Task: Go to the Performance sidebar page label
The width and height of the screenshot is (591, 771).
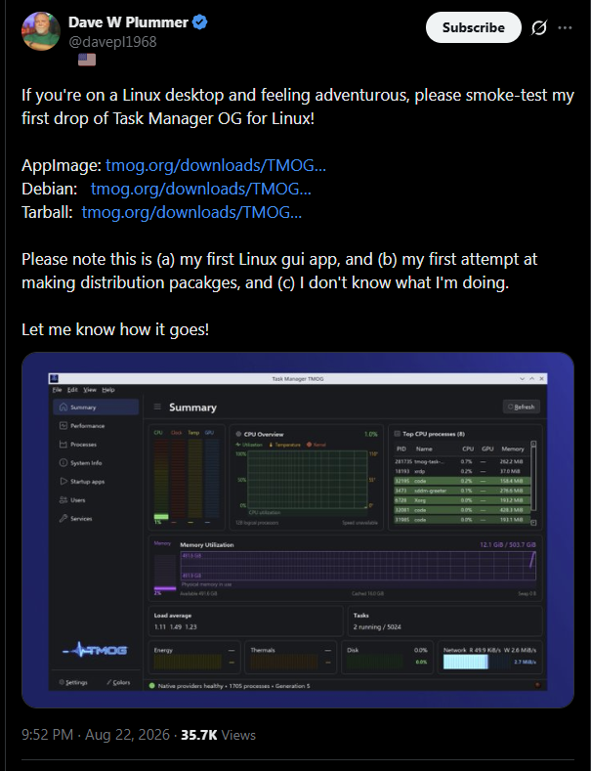Action: point(88,426)
